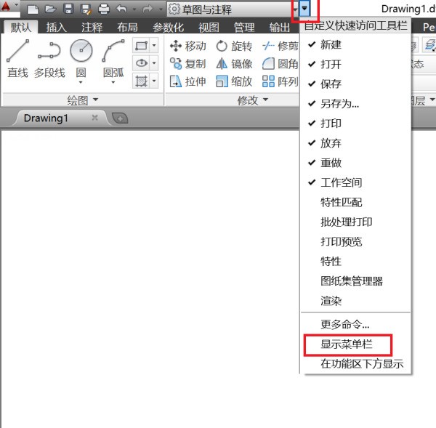Switch to the 注释 ribbon tab
Image resolution: width=436 pixels, height=428 pixels.
(92, 28)
